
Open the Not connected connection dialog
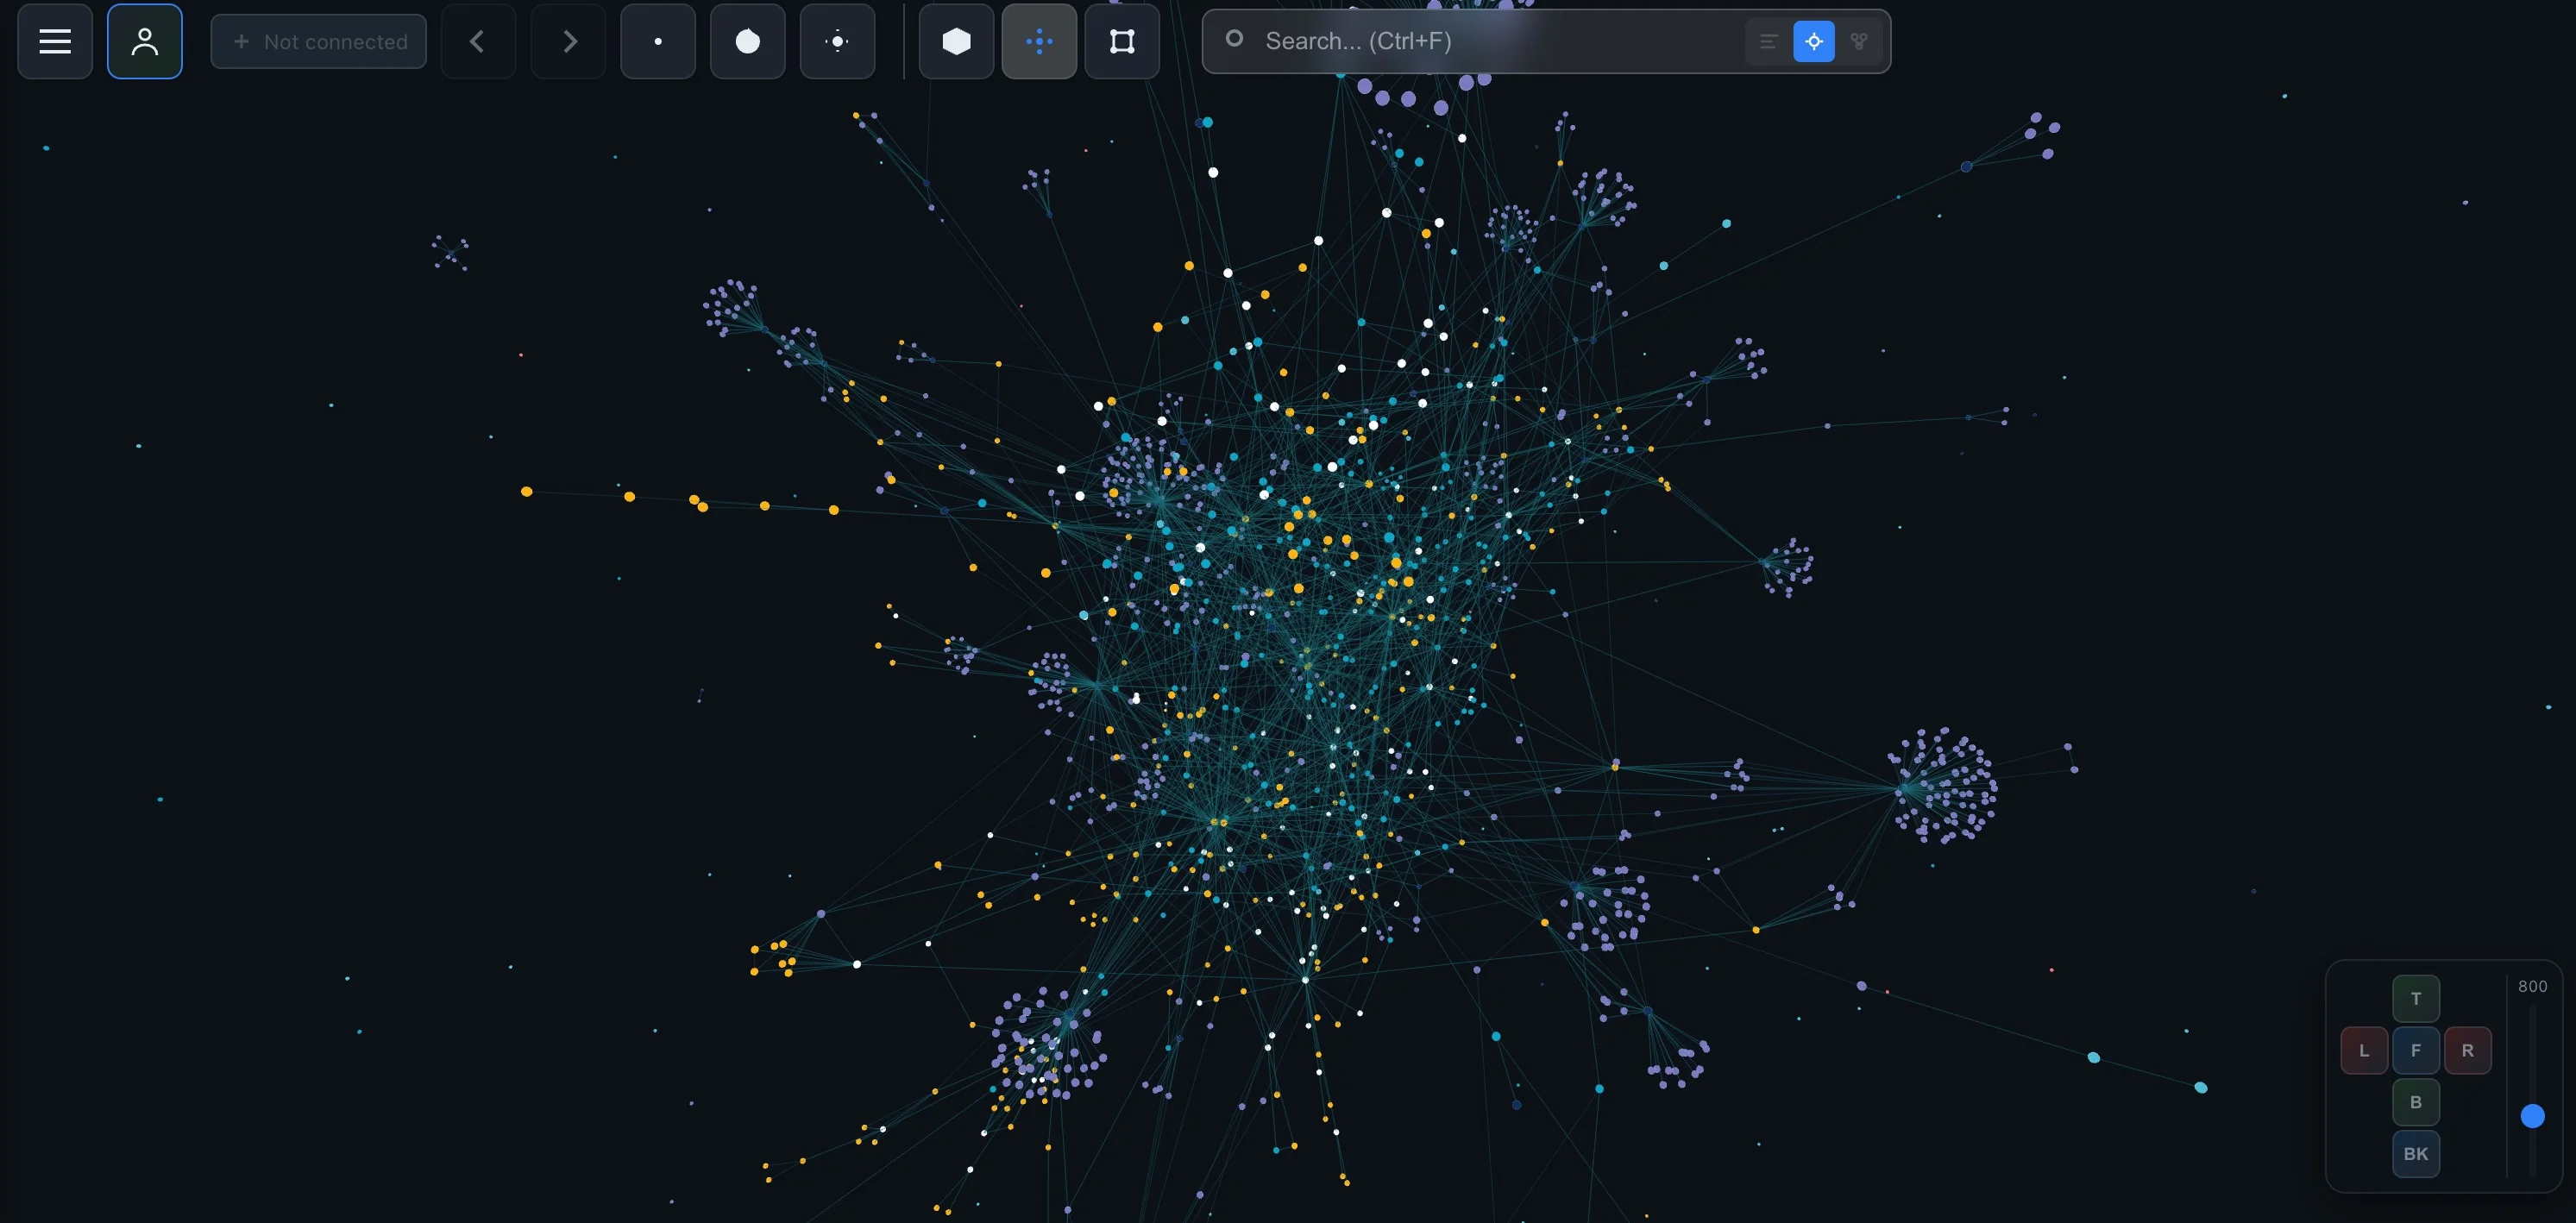(318, 41)
